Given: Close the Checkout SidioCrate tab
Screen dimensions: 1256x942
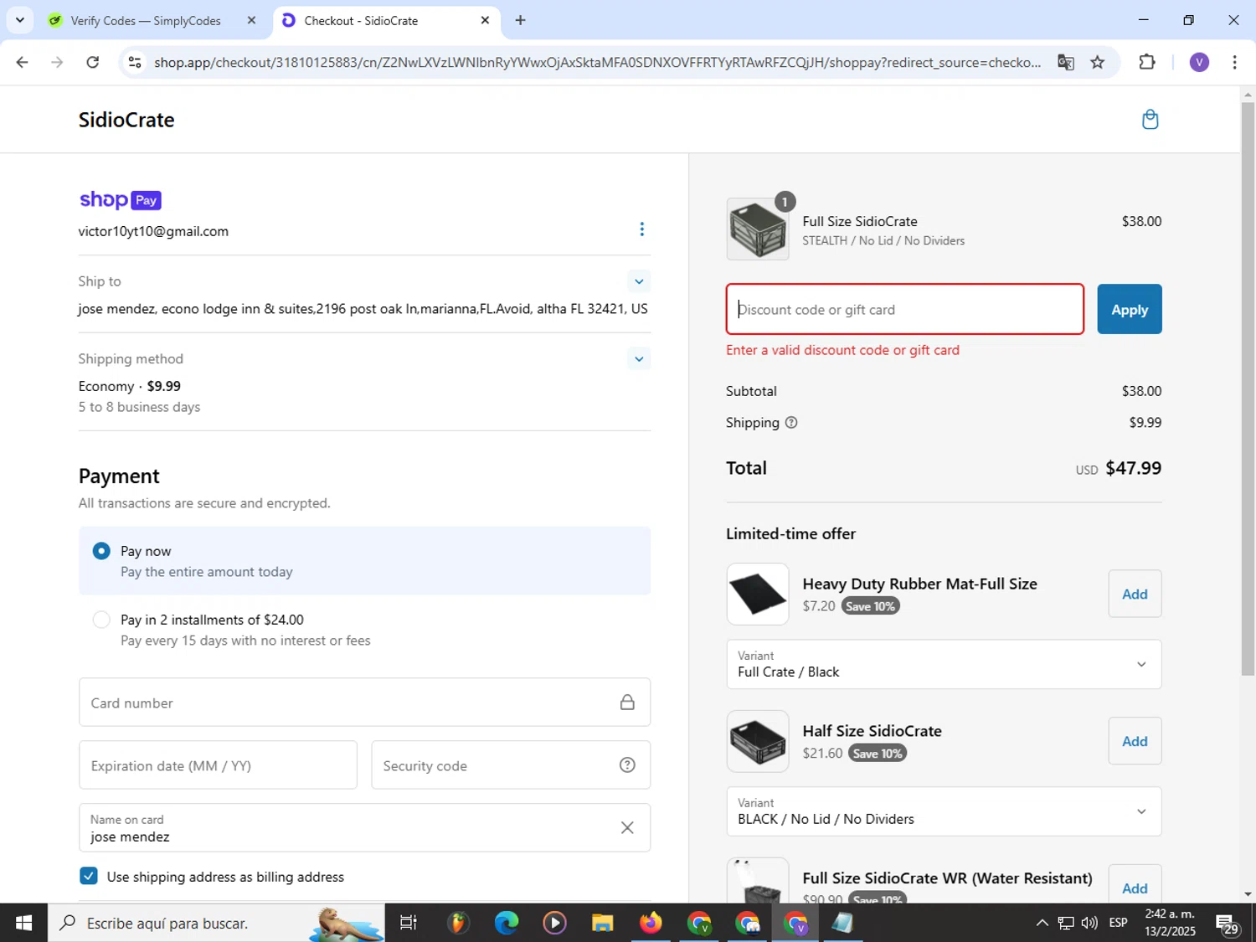Looking at the screenshot, I should pyautogui.click(x=485, y=20).
